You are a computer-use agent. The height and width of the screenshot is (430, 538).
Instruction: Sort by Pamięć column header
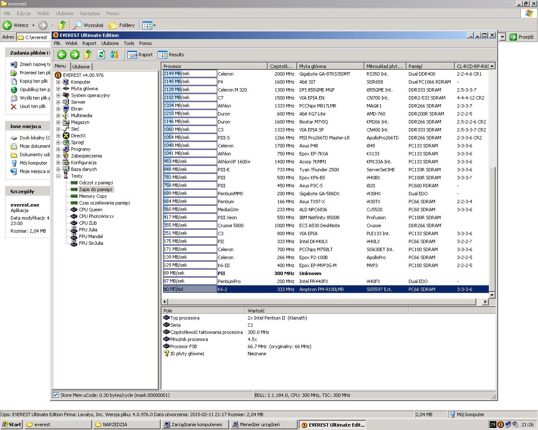pos(430,66)
